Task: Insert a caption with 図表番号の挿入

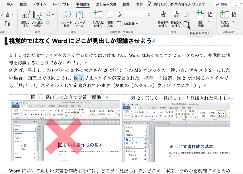Action: (x=163, y=19)
